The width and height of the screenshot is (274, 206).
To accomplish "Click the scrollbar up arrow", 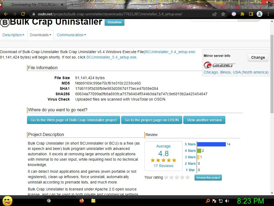I will click(272, 21).
